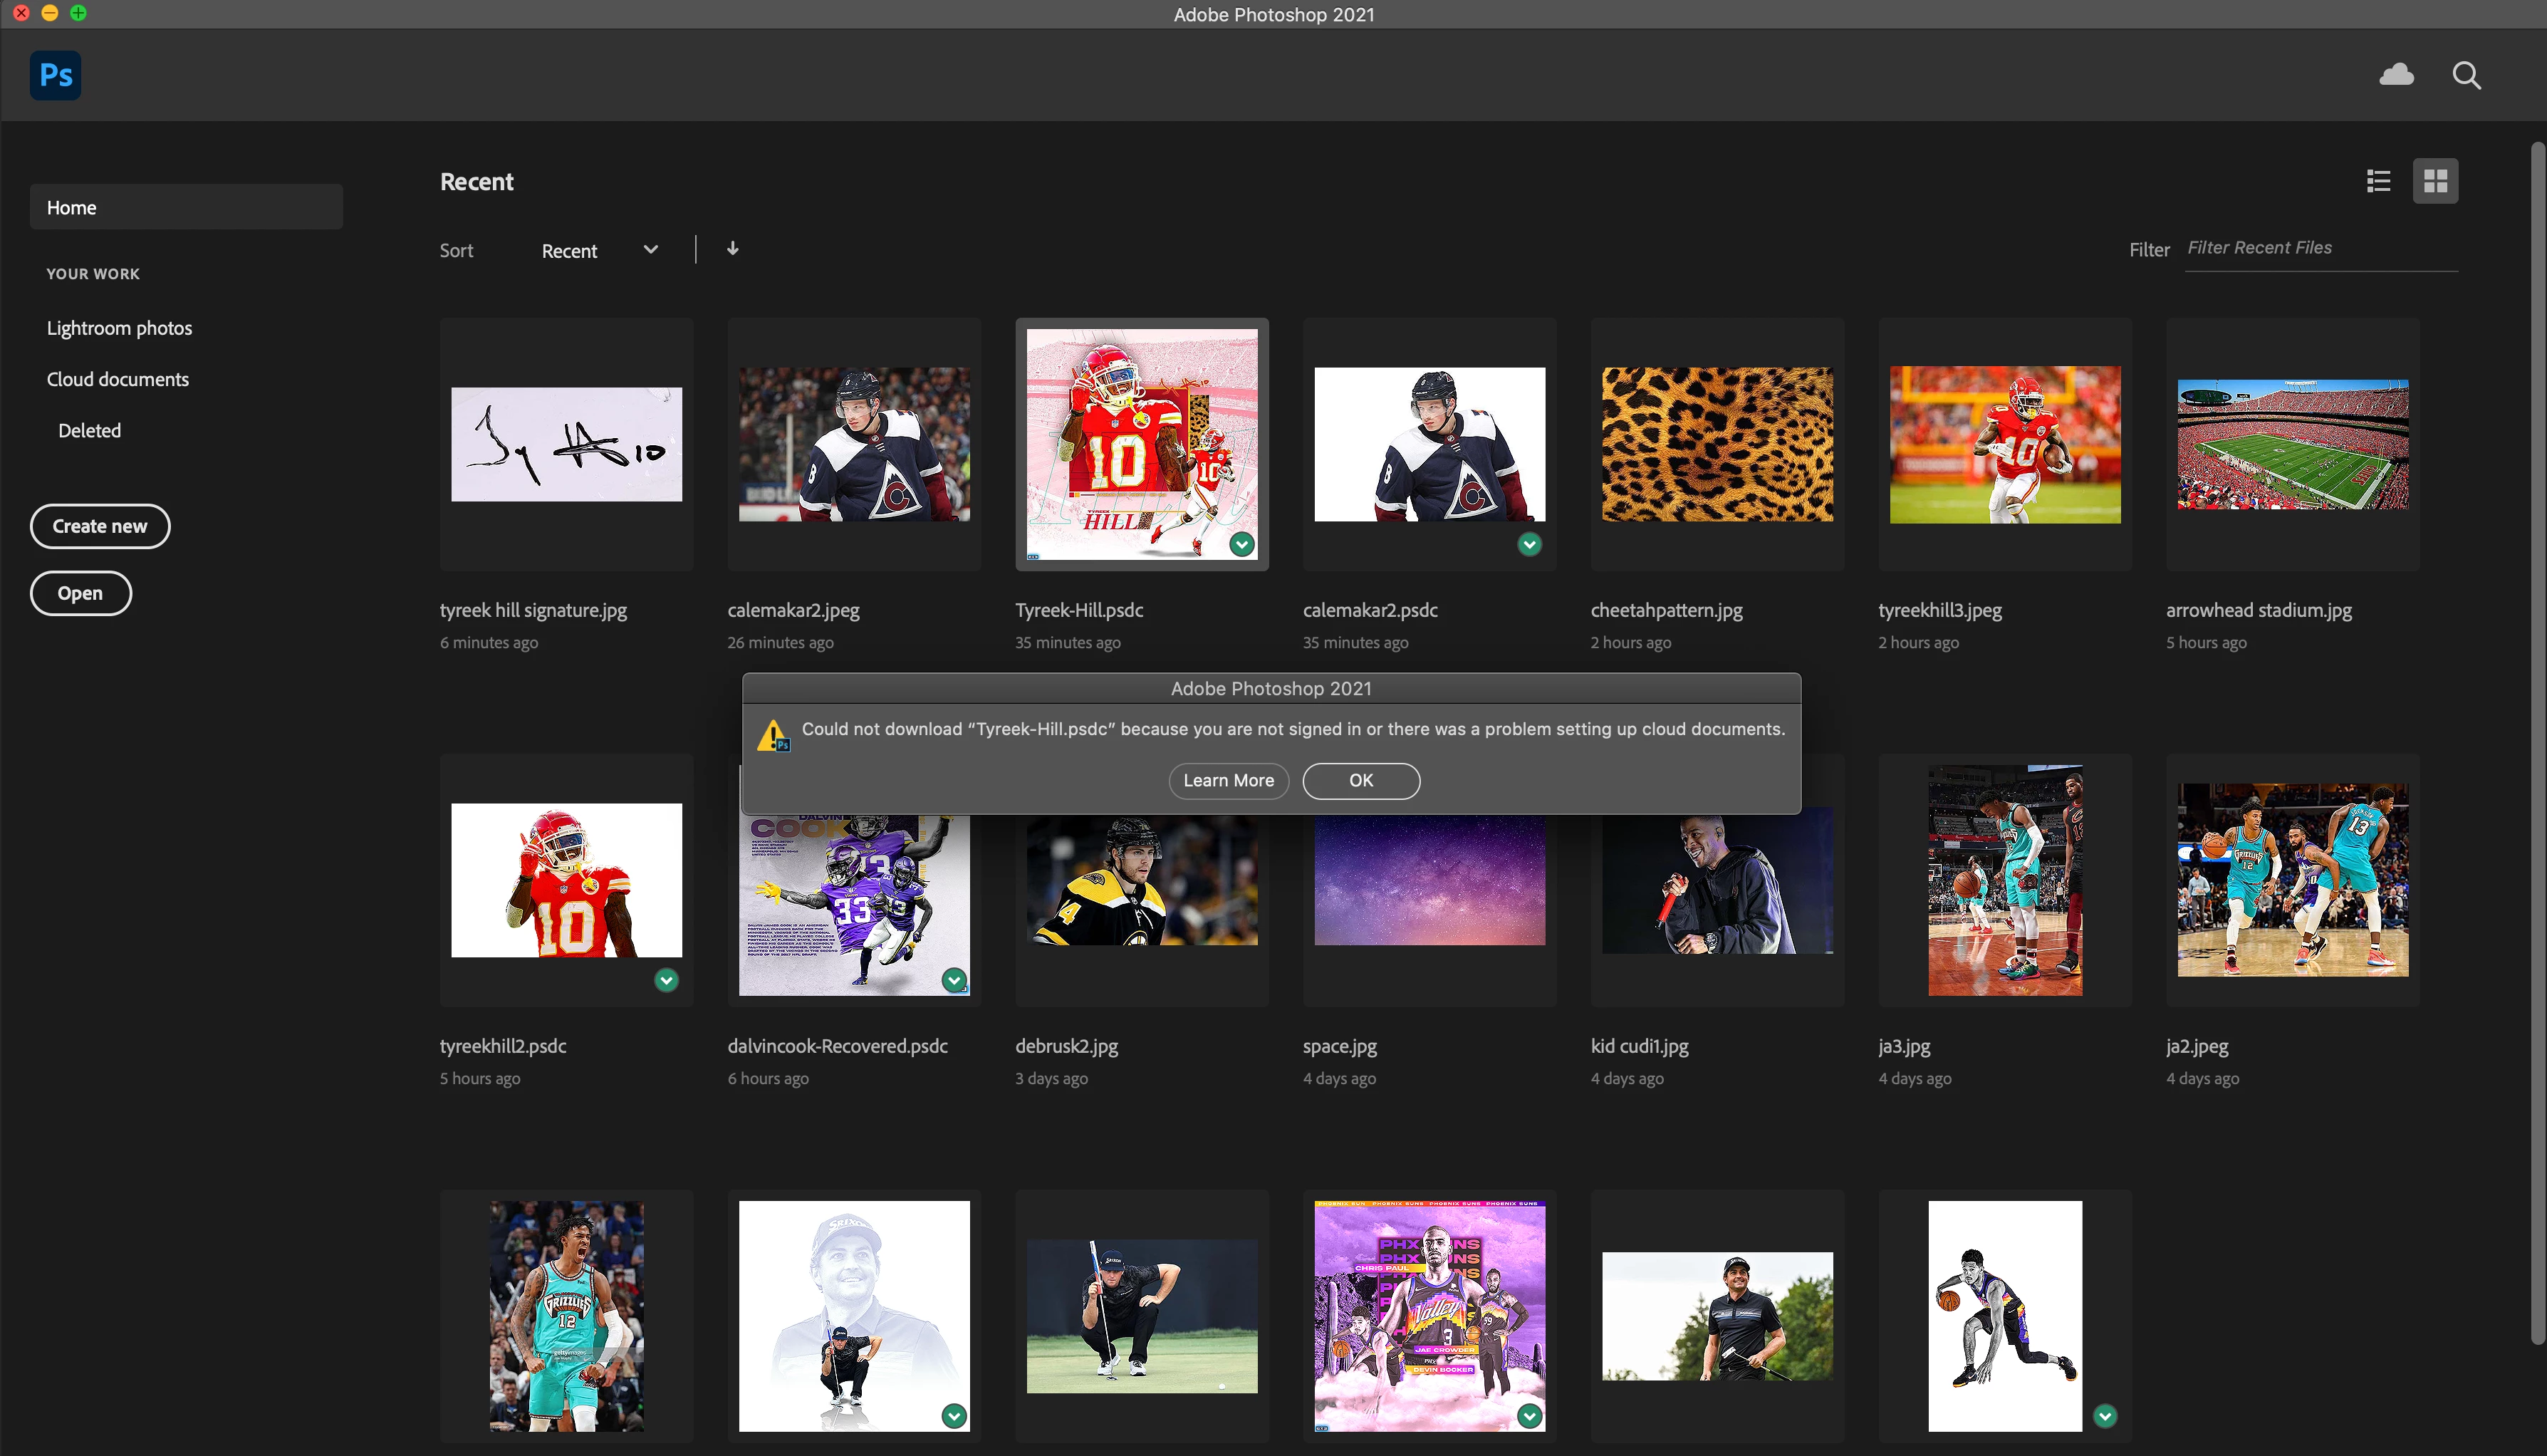Viewport: 2547px width, 1456px height.
Task: Open the Deleted cloud documents item
Action: [x=89, y=430]
